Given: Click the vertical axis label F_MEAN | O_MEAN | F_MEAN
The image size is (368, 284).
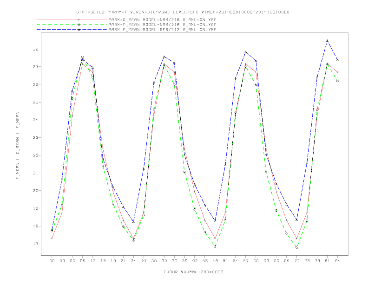Looking at the screenshot, I should [x=18, y=146].
